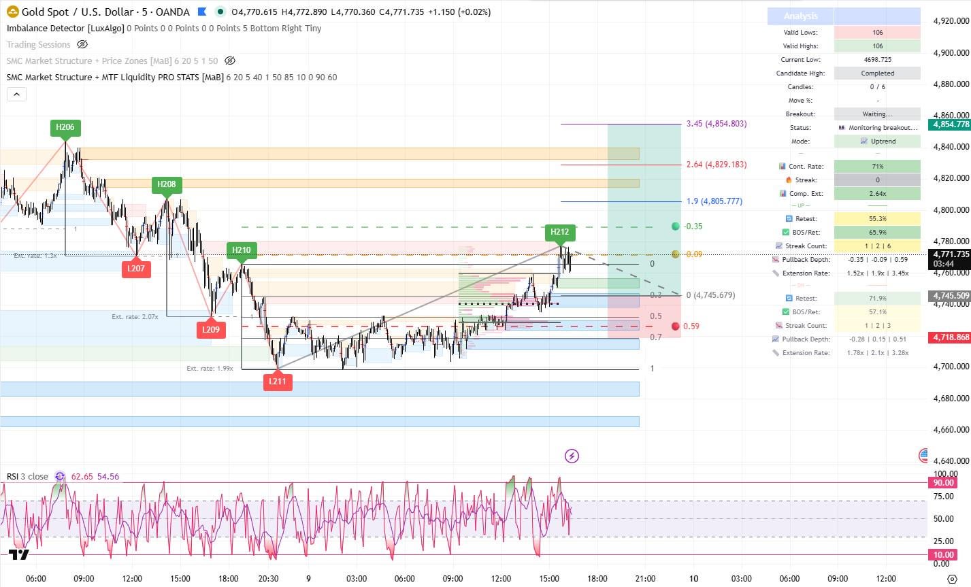
Task: Click the red pie-chart icon at bottom right
Action: pos(923,454)
